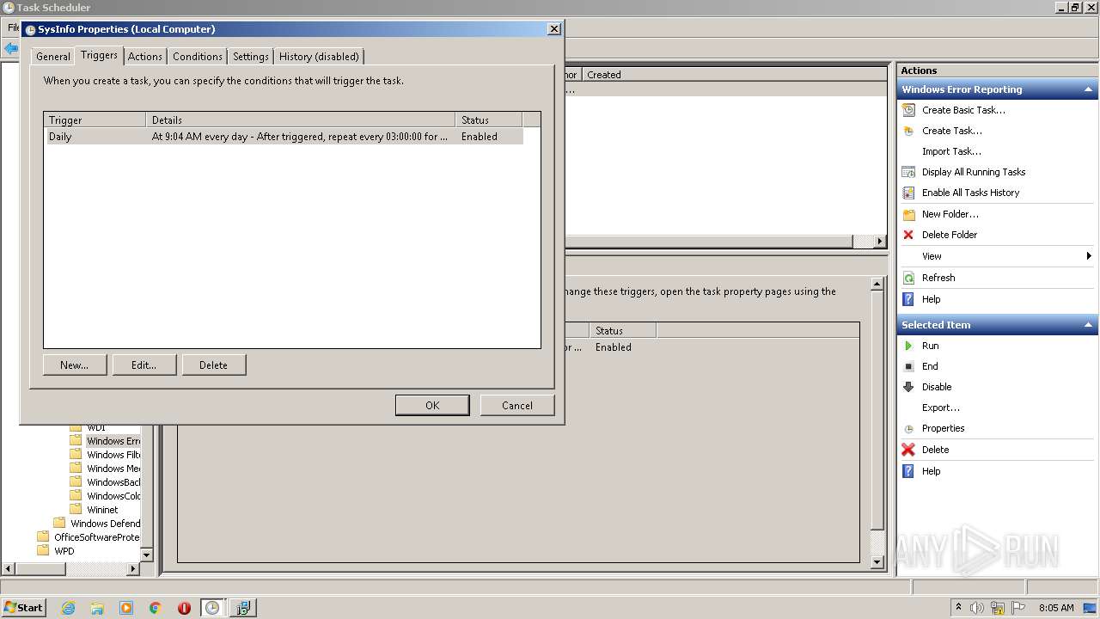Sort by the Details column header
Viewport: 1100px width, 619px height.
click(301, 120)
